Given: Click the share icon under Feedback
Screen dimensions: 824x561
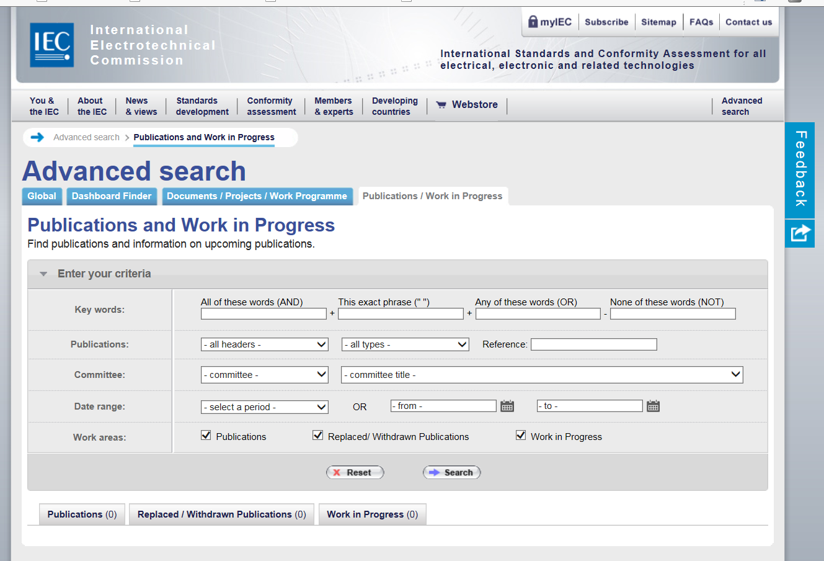Looking at the screenshot, I should pos(800,233).
